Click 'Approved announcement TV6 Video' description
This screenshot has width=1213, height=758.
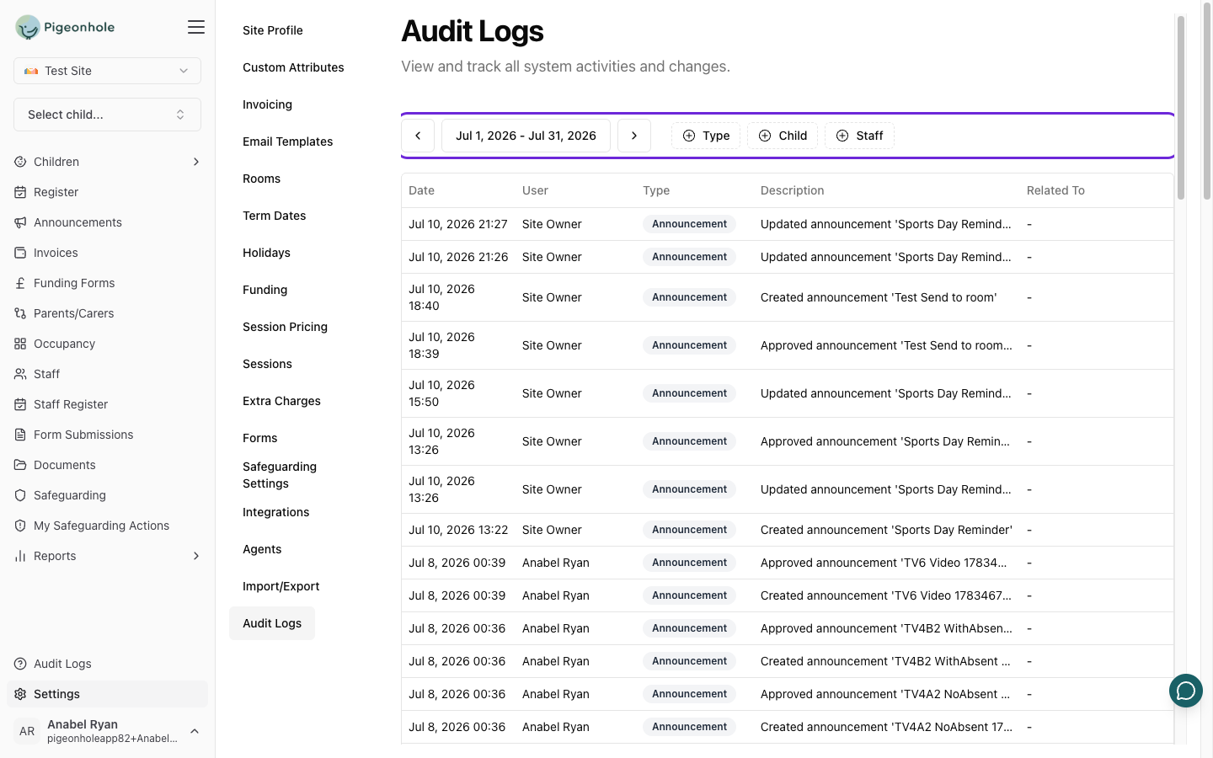[x=884, y=563]
